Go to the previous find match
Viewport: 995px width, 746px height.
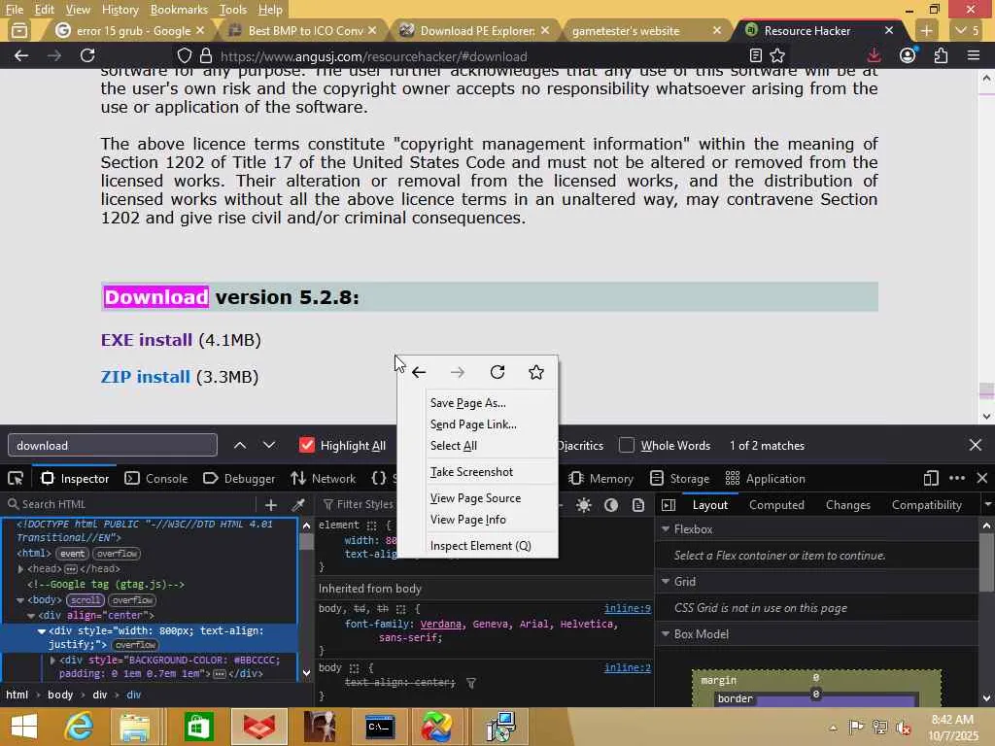[240, 445]
